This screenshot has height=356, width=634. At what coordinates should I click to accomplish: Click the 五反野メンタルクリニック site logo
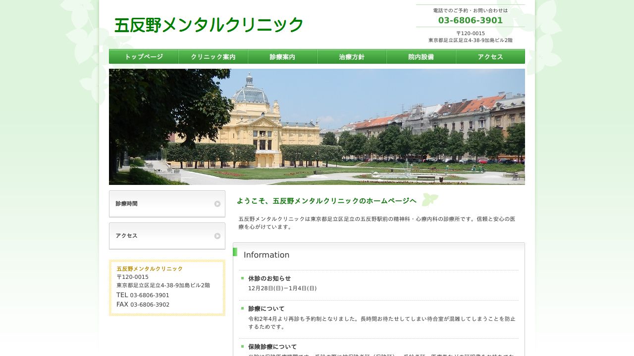point(209,25)
